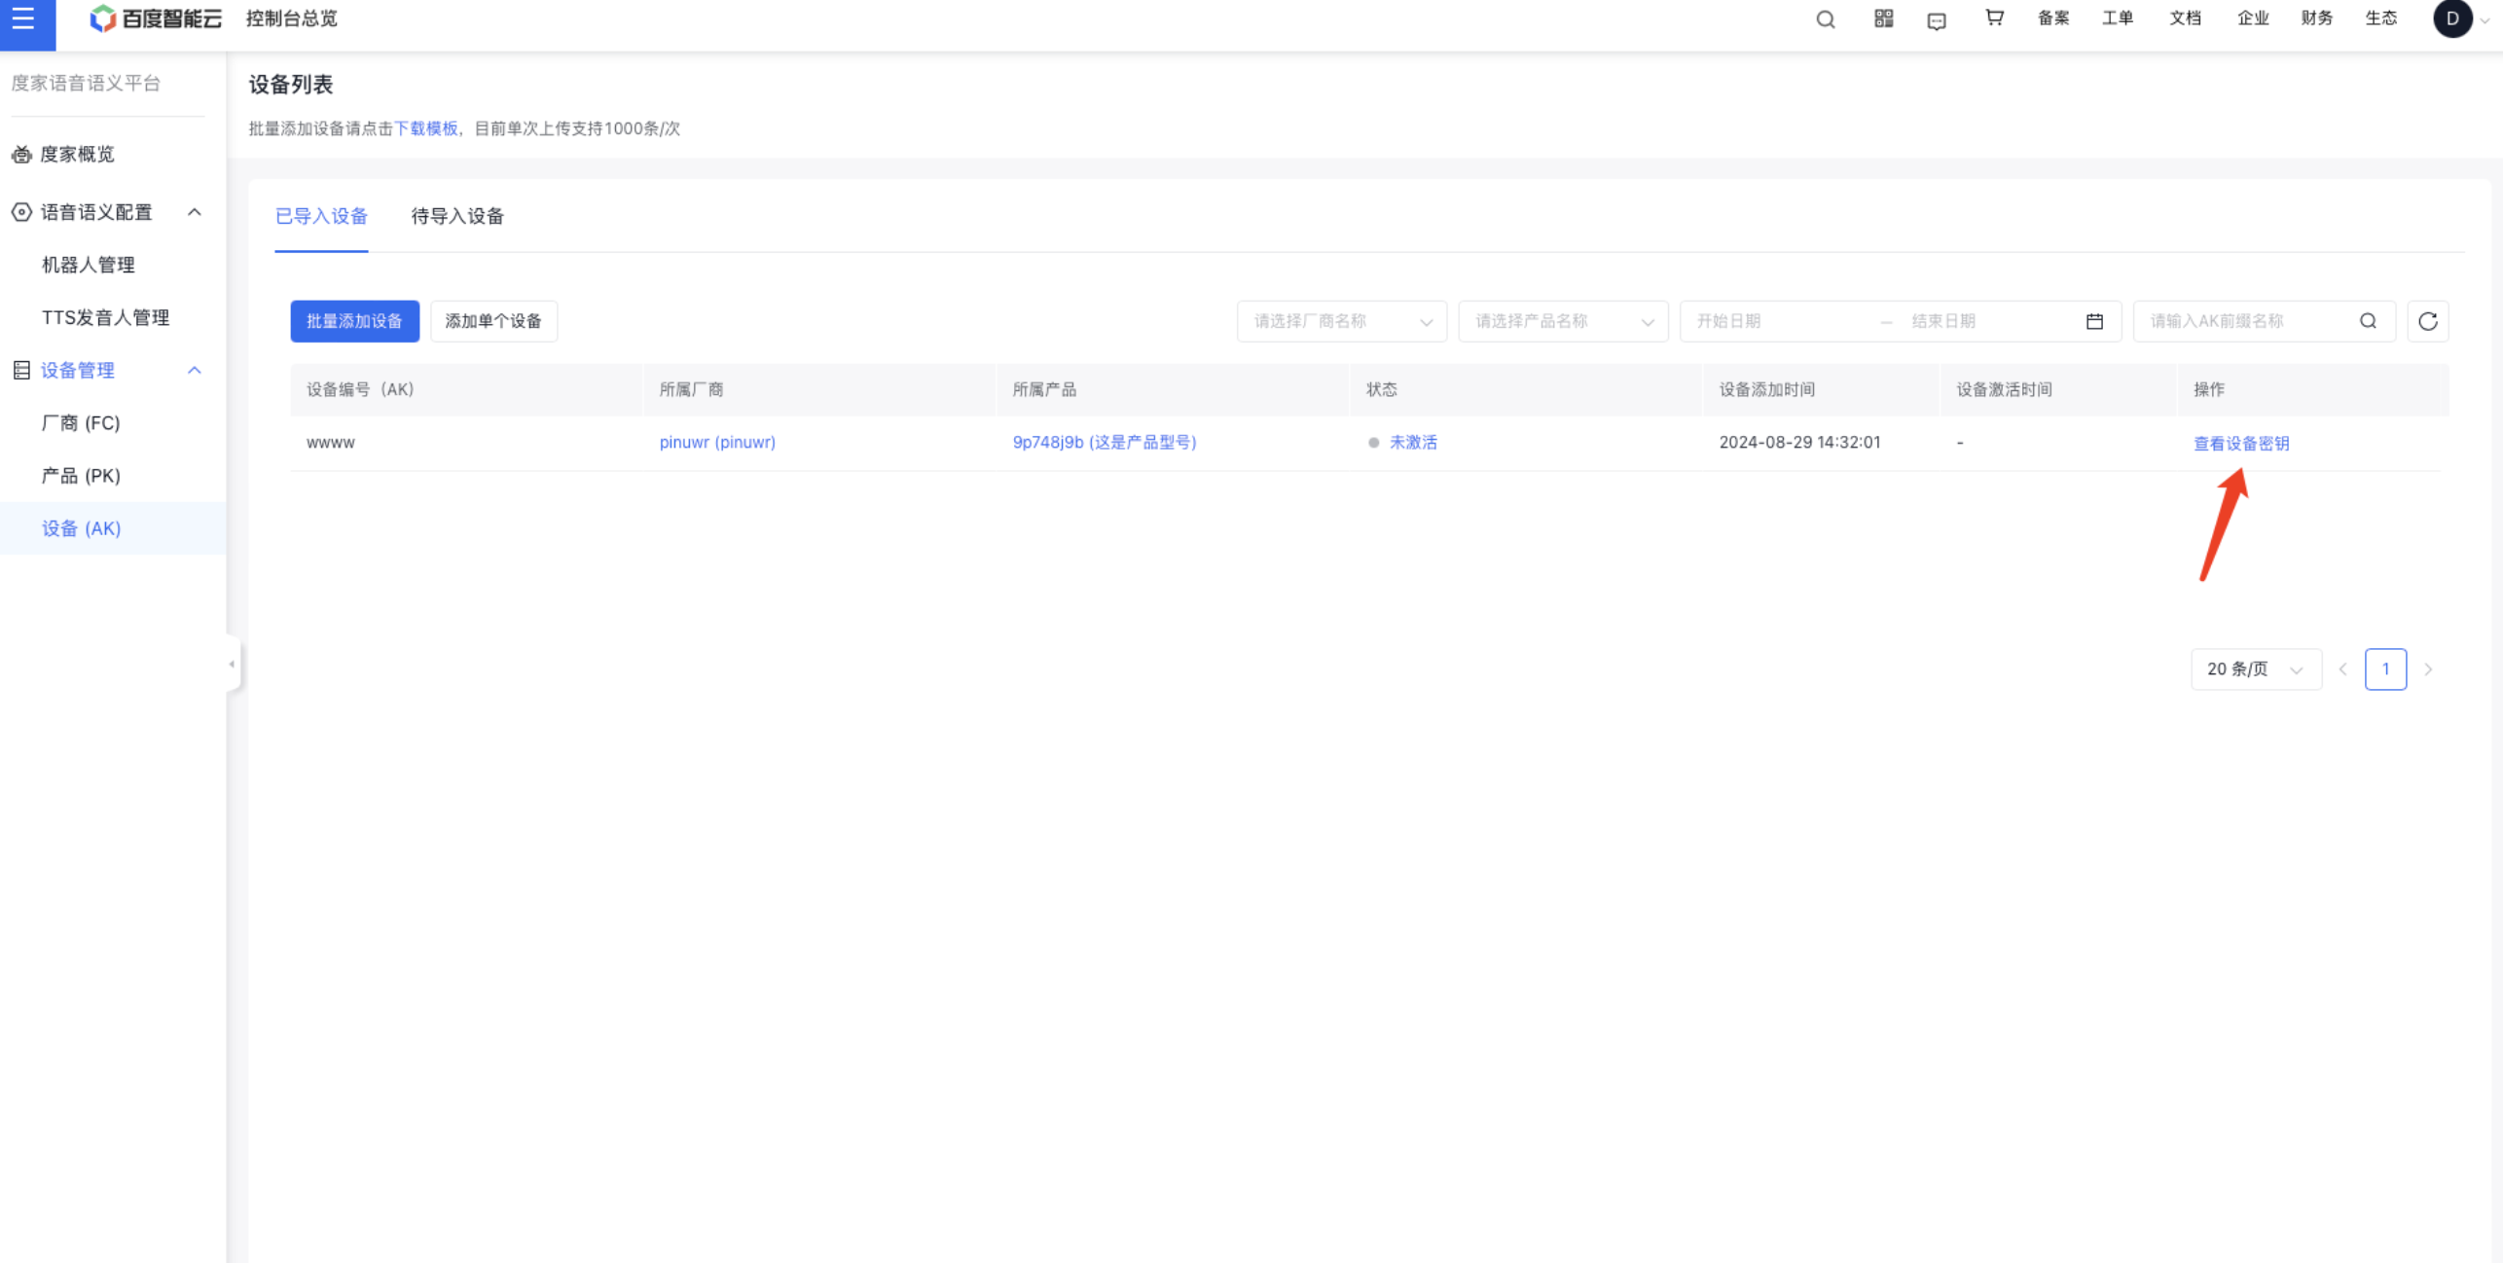
Task: Open the 20 条/页 page size dropdown
Action: [2256, 669]
